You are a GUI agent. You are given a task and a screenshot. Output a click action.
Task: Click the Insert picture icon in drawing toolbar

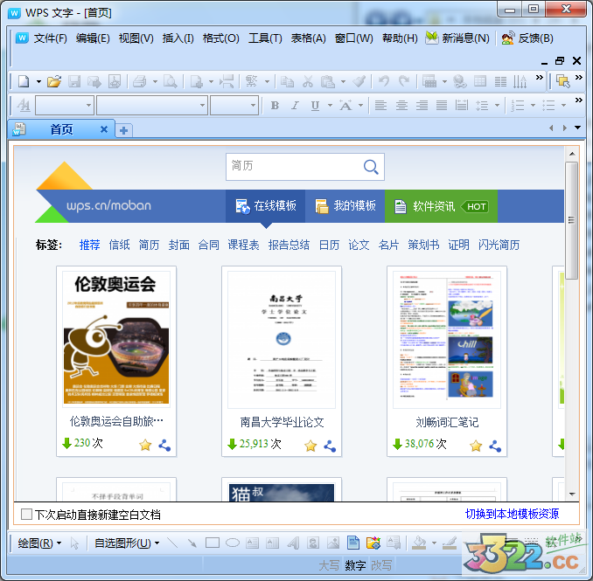pos(333,543)
